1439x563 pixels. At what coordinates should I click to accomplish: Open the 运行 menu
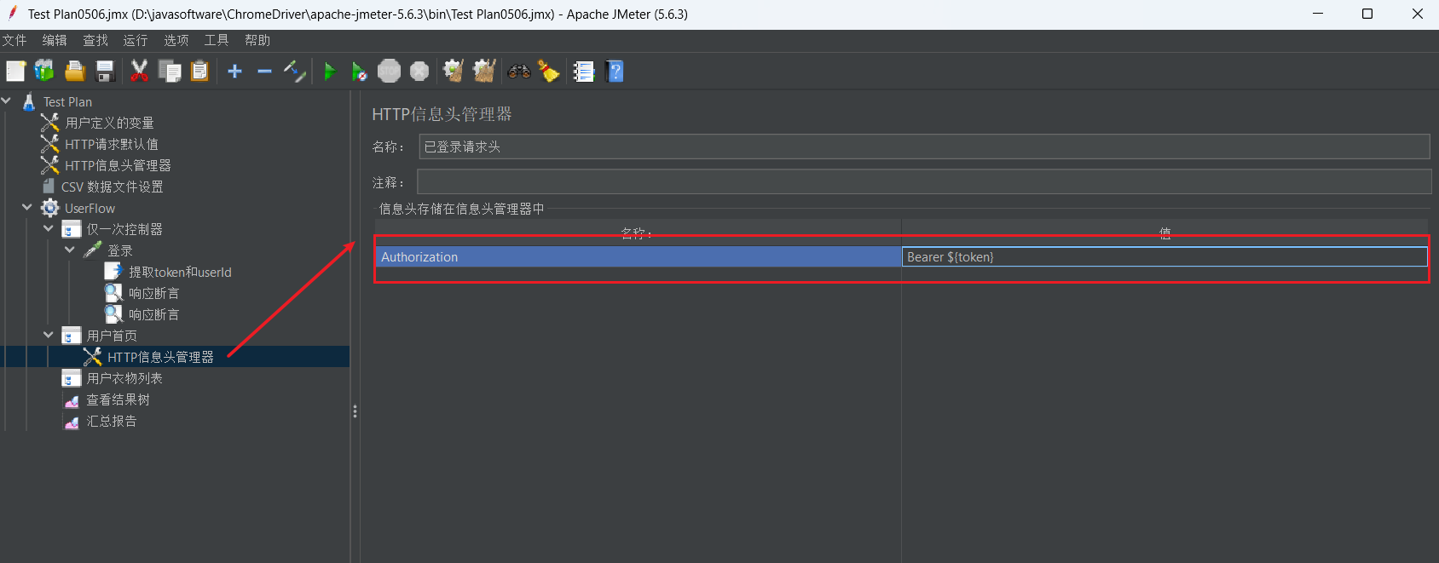(136, 41)
